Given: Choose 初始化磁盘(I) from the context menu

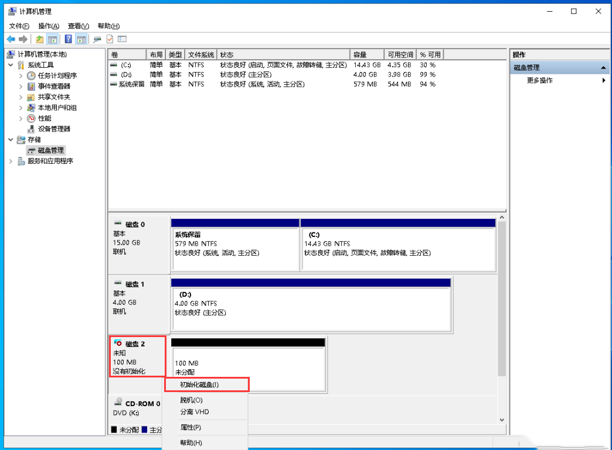Looking at the screenshot, I should click(x=207, y=384).
